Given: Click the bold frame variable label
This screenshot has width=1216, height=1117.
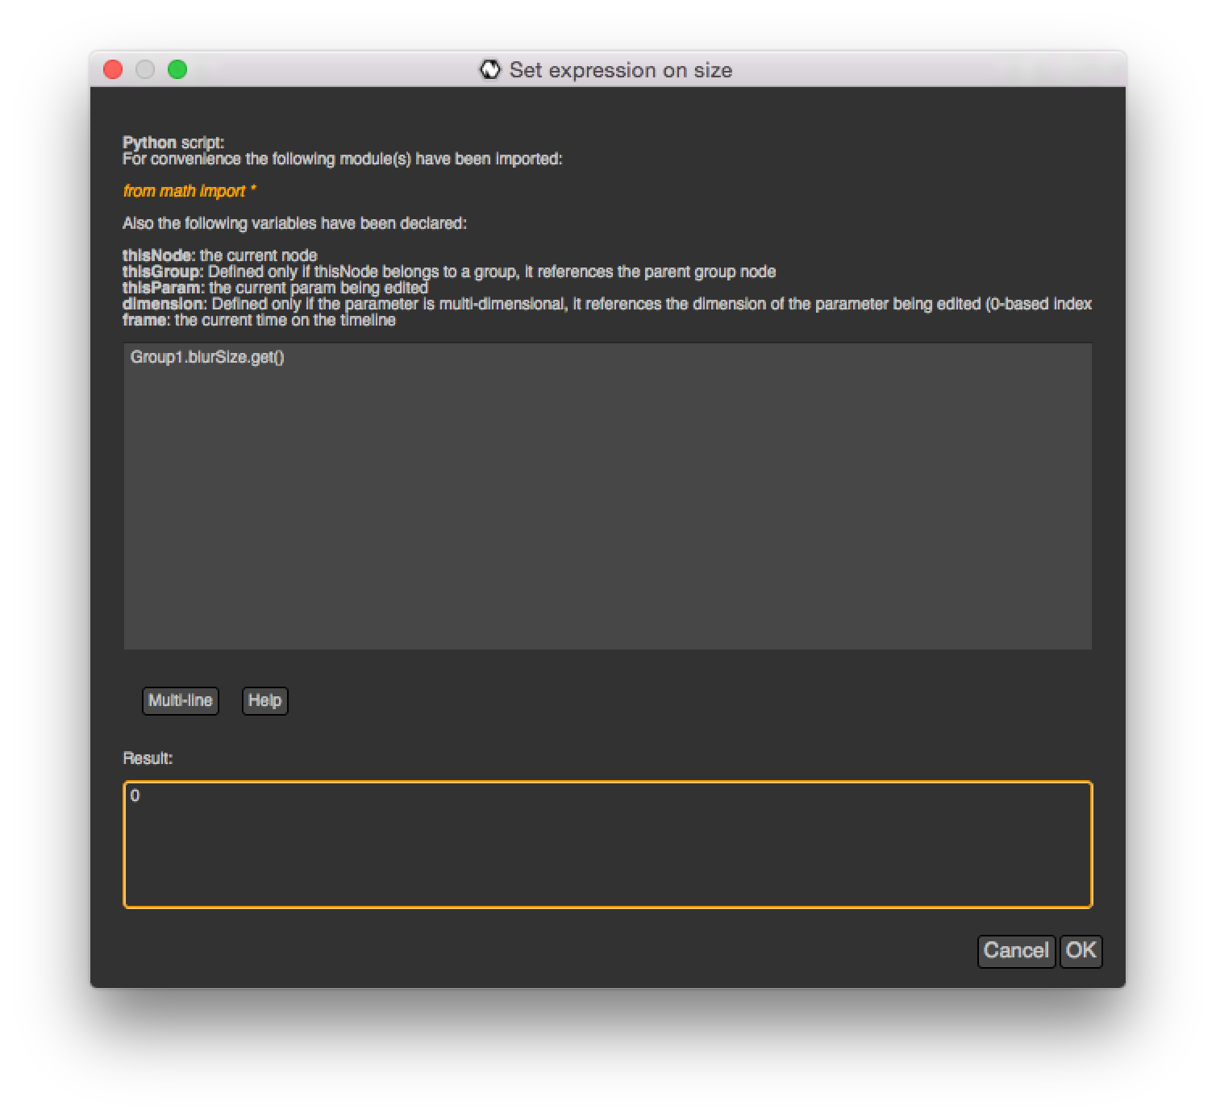Looking at the screenshot, I should tap(146, 320).
